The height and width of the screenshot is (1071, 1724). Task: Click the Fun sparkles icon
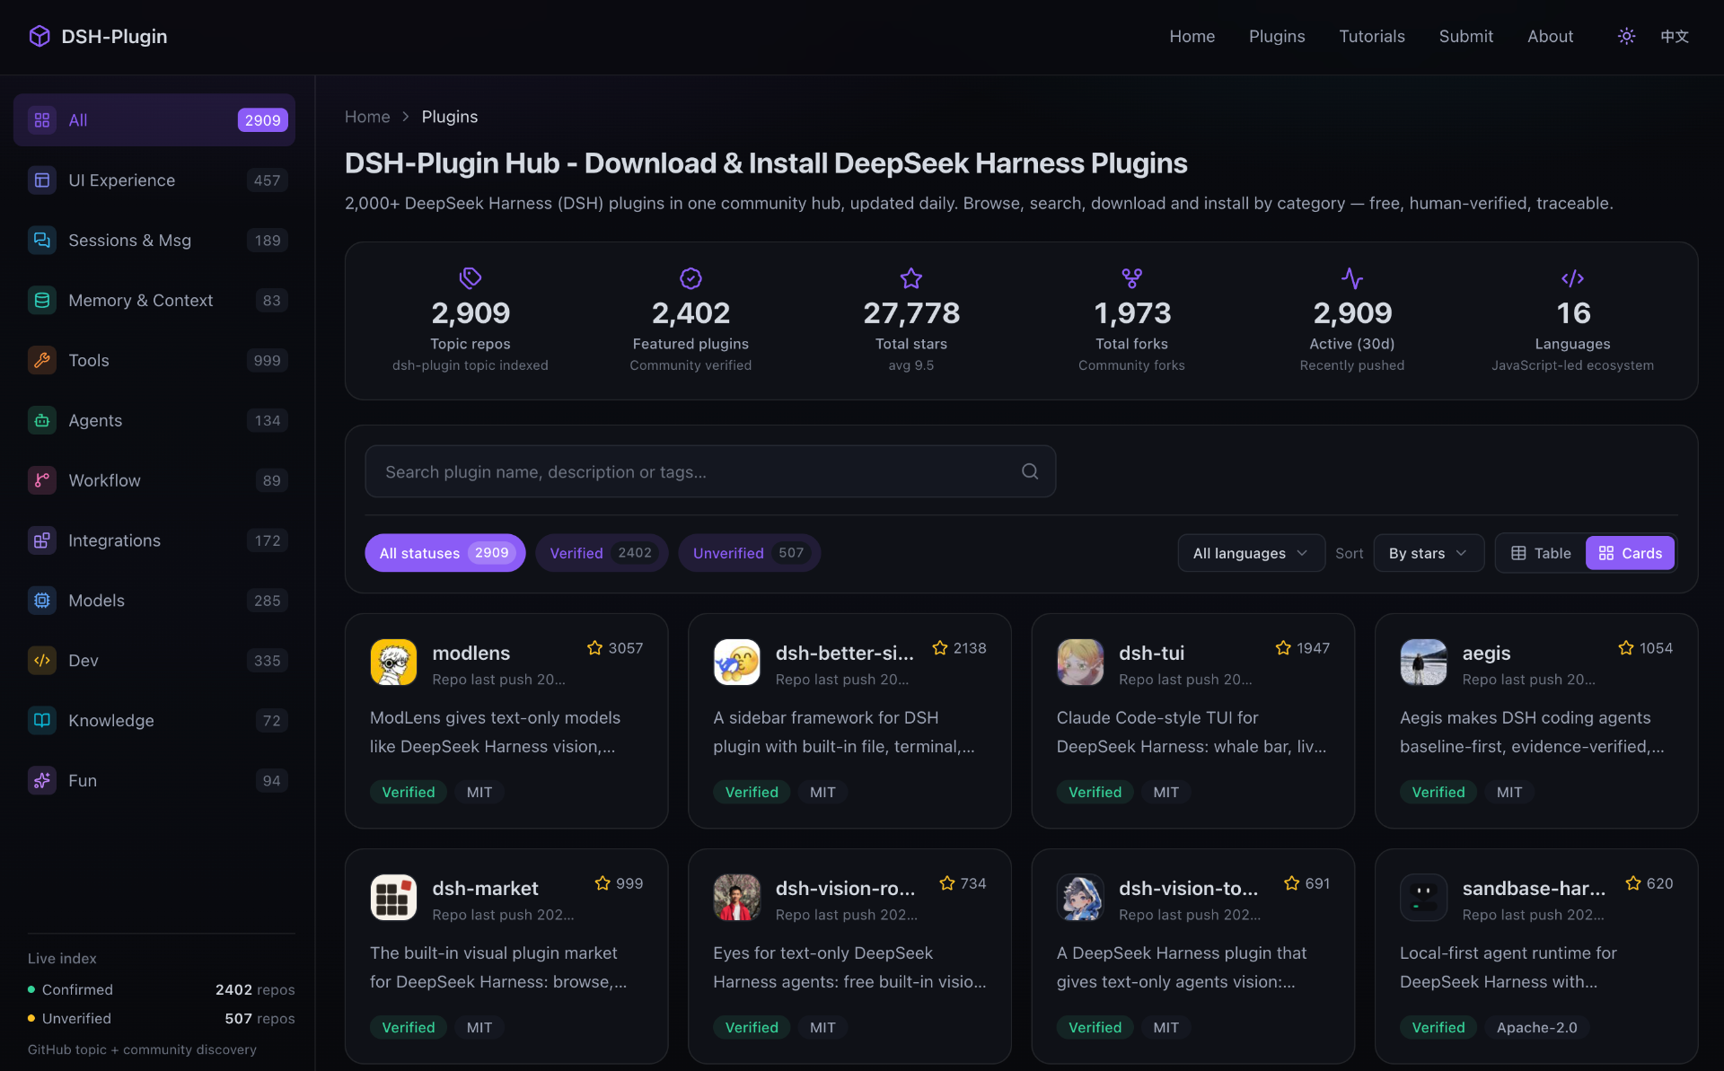(x=42, y=781)
